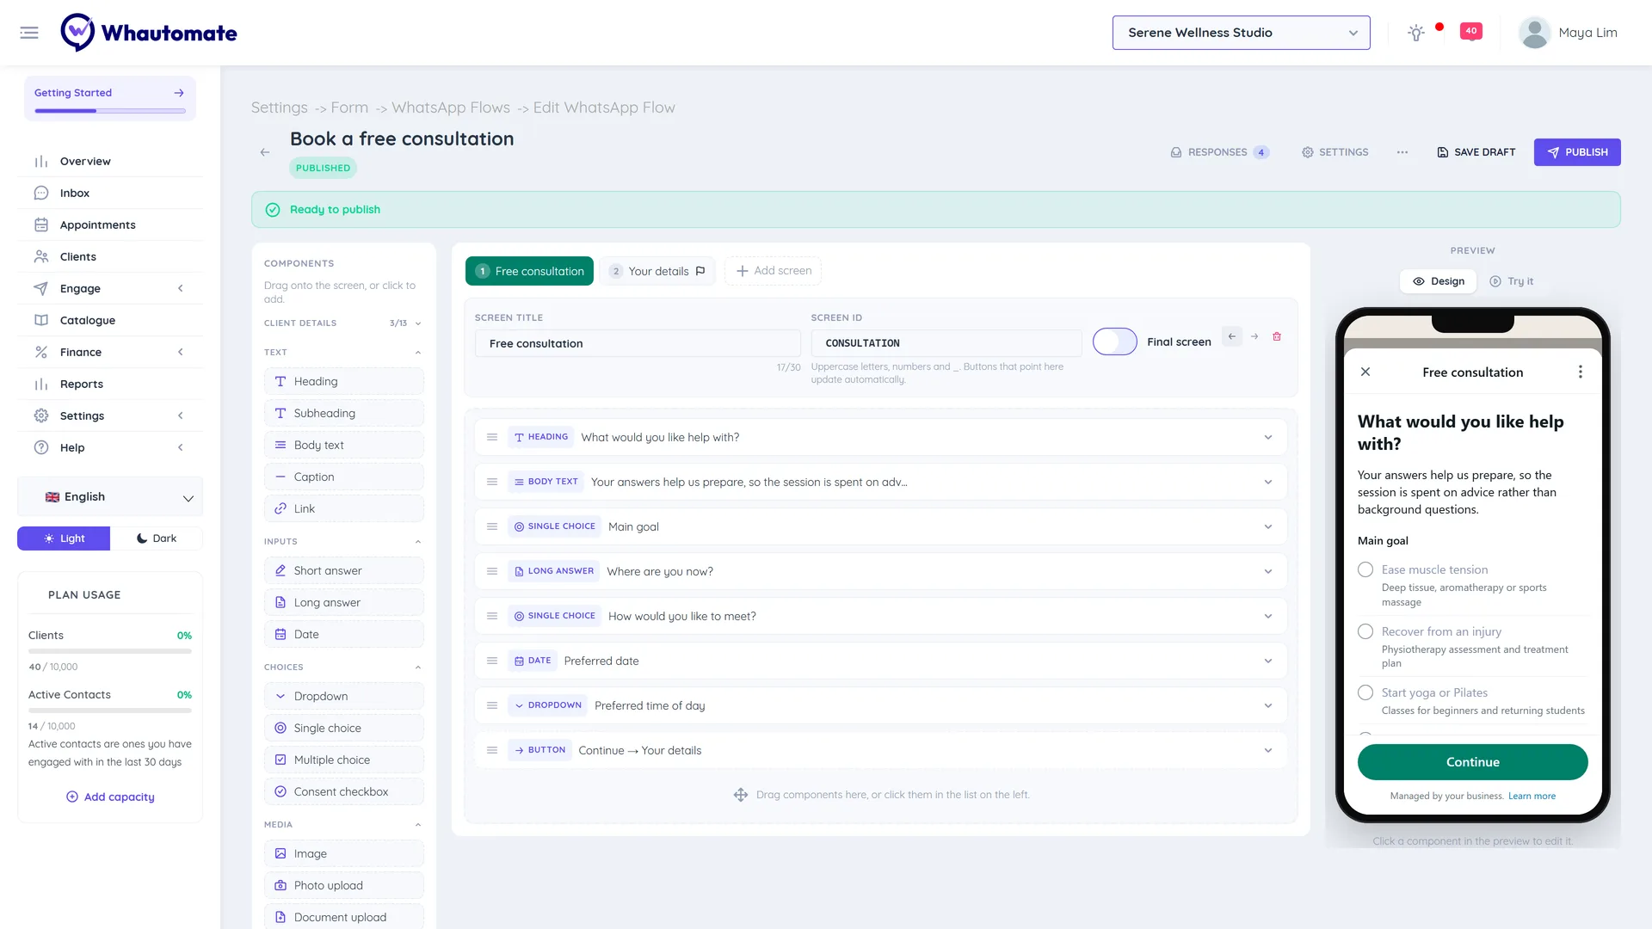Open the three-dot more options menu

coord(1402,152)
